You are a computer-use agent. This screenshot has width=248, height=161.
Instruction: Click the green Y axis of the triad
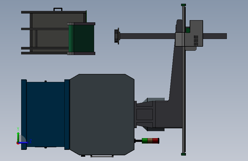click(18, 137)
